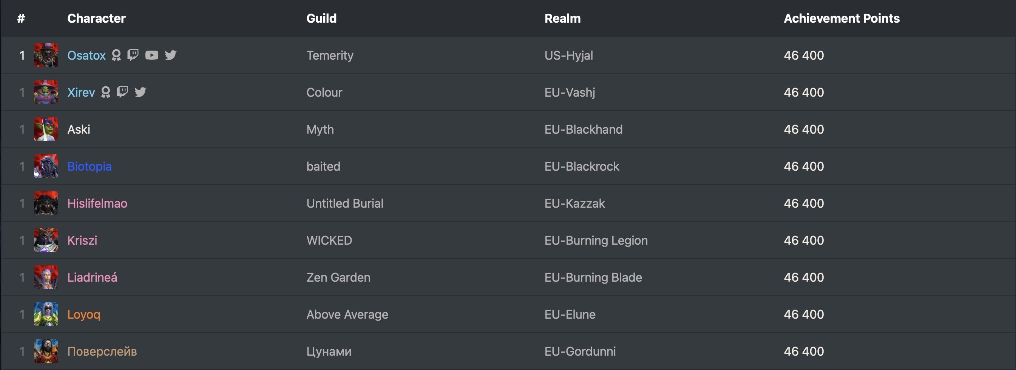Screen dimensions: 1016x370
Task: Select the Untitled Burial guild name
Action: pos(345,203)
